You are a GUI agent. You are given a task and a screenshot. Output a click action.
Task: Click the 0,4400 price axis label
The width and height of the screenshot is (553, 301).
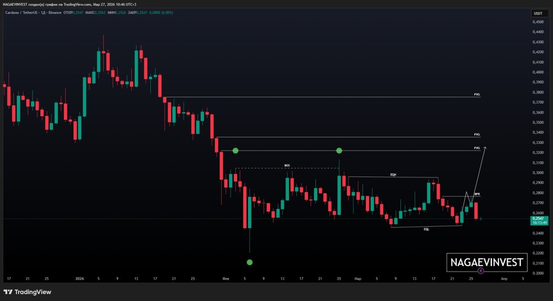[538, 32]
